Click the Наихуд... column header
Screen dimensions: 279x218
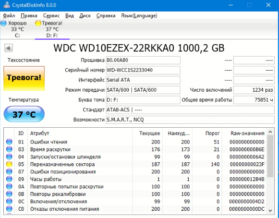177,133
